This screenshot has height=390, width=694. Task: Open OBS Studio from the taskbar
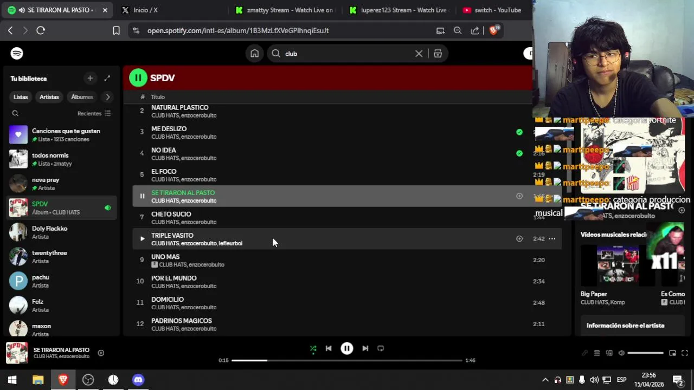(x=88, y=380)
